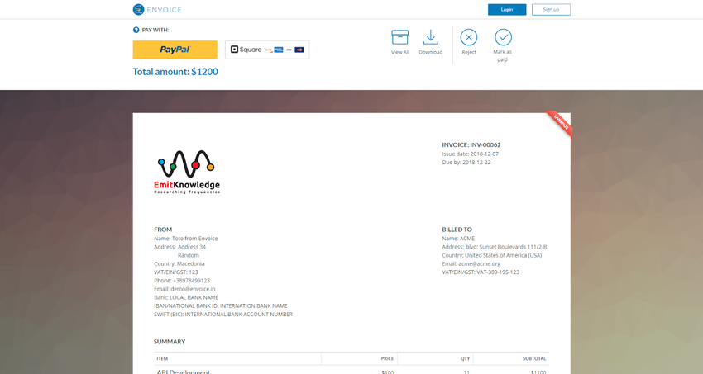Click the PRICE column header

(x=387, y=359)
